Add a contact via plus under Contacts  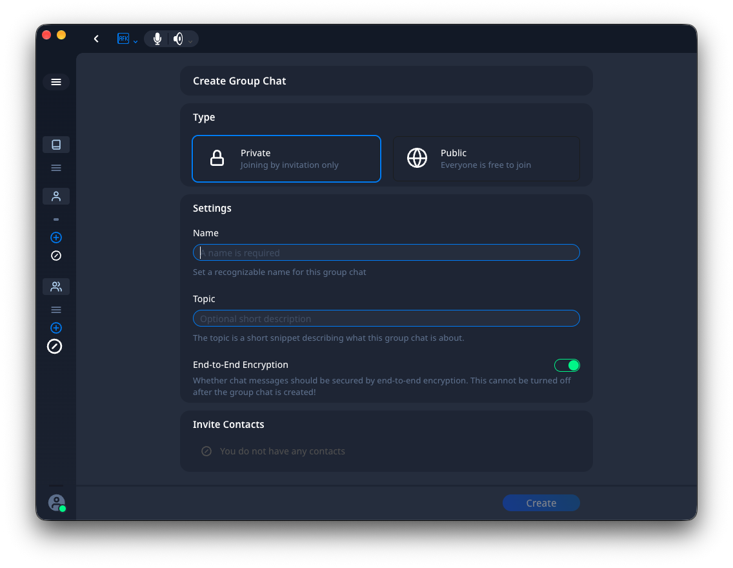(56, 238)
